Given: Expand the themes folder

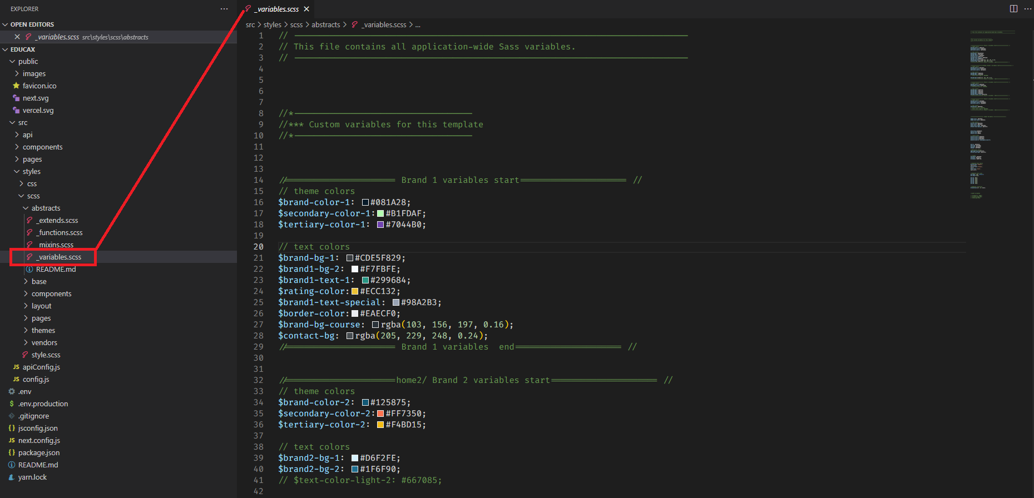Looking at the screenshot, I should 43,330.
